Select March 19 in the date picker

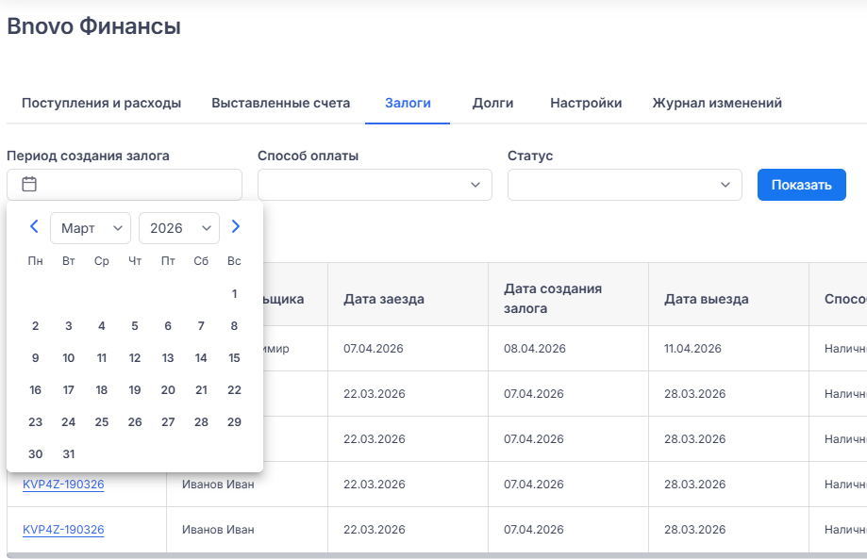coord(135,390)
